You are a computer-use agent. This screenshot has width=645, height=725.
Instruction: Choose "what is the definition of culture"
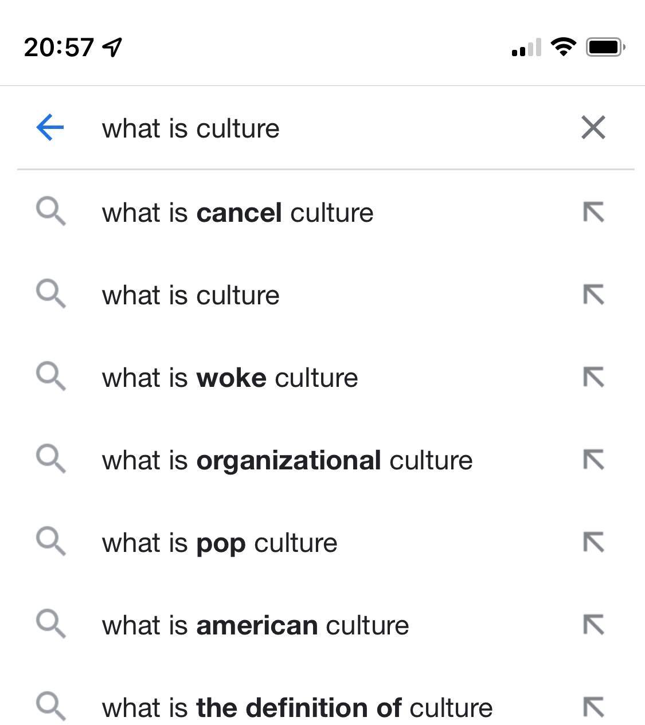pyautogui.click(x=297, y=708)
